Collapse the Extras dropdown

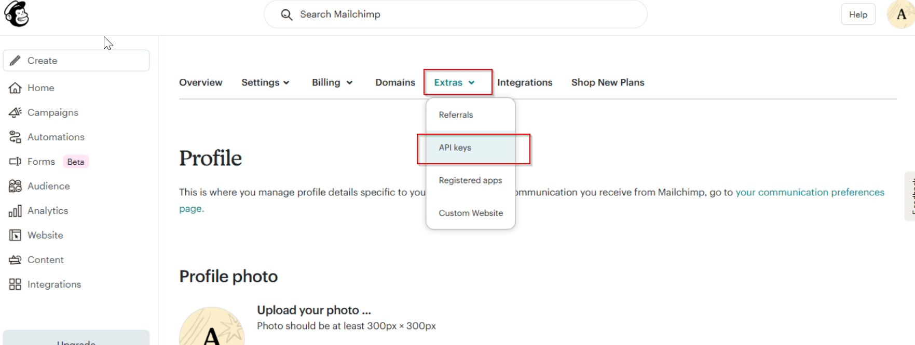click(x=455, y=82)
